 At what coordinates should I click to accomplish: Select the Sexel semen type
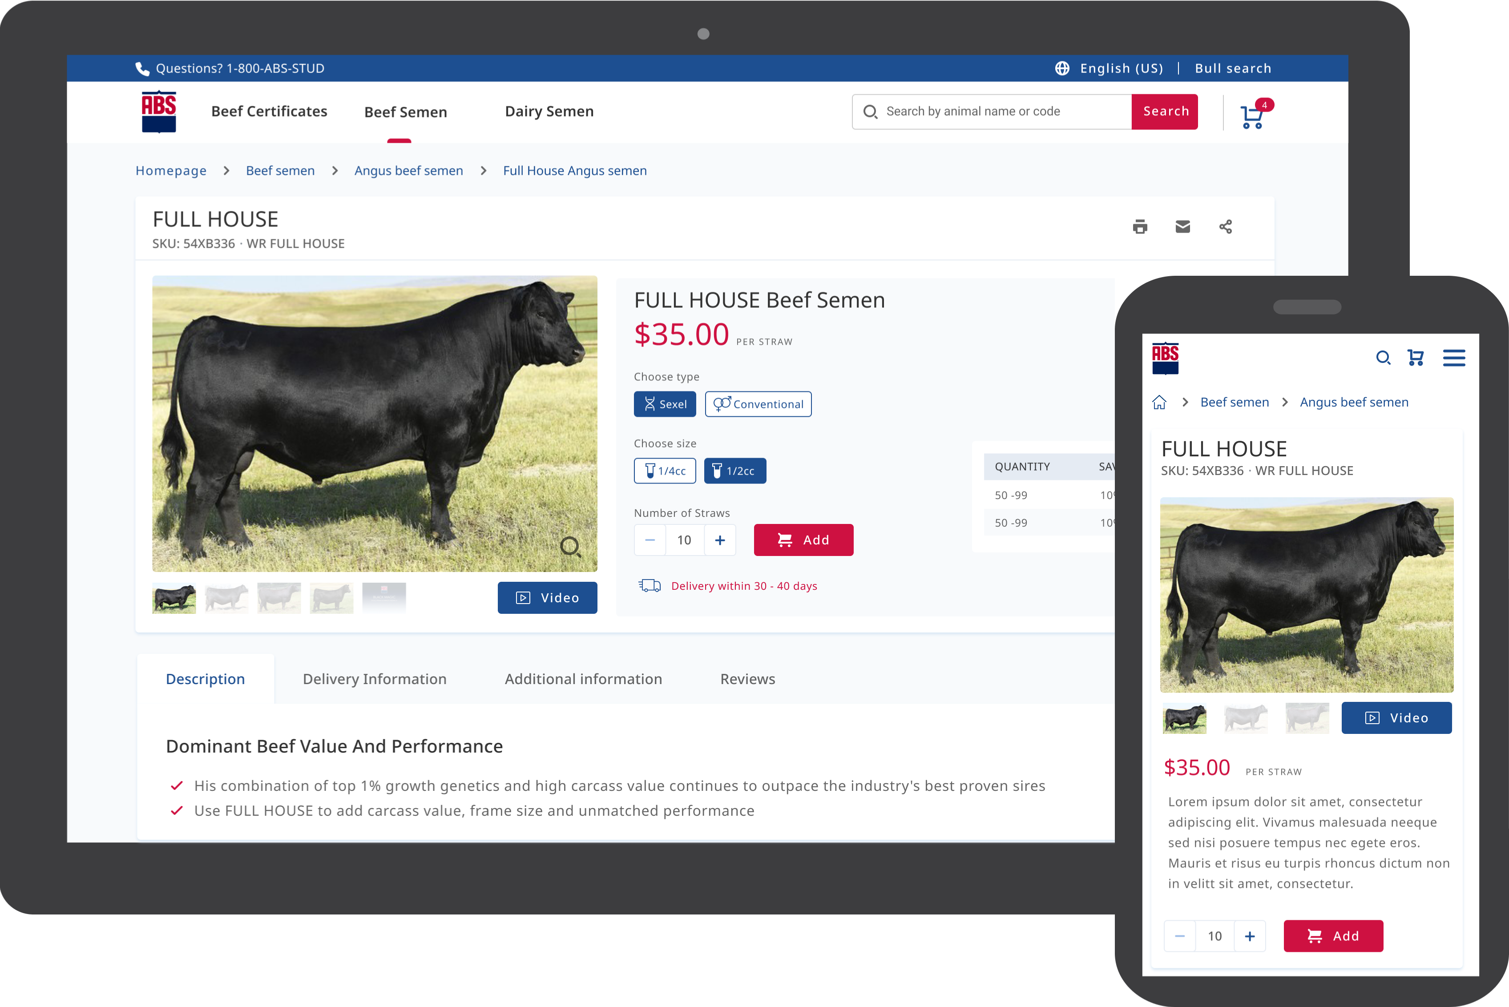coord(665,404)
